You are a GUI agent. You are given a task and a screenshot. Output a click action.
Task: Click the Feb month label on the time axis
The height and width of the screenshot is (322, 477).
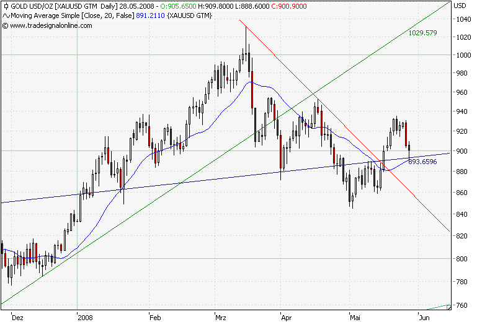point(155,318)
